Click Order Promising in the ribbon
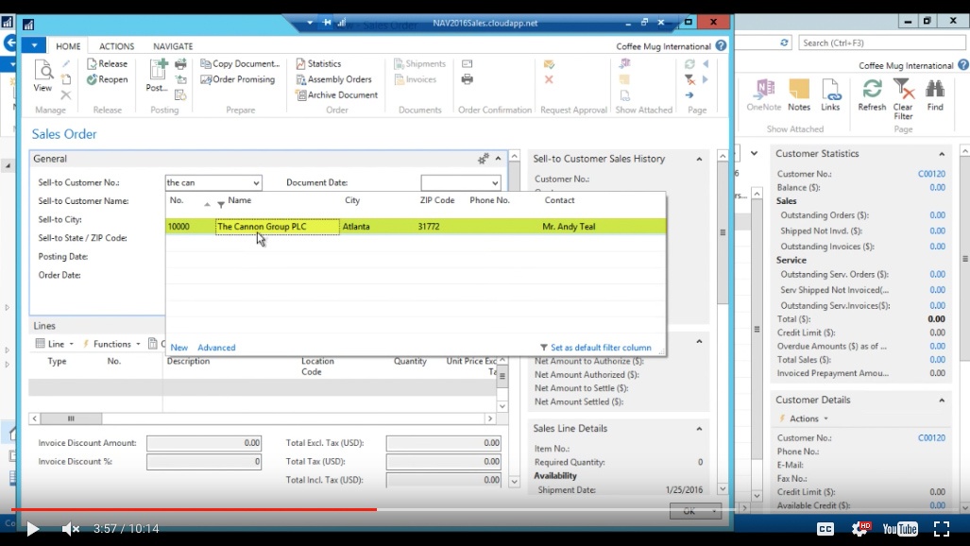The height and width of the screenshot is (546, 970). [238, 79]
